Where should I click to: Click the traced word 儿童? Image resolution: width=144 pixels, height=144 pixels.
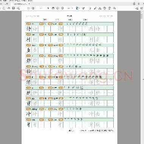(x=94, y=50)
